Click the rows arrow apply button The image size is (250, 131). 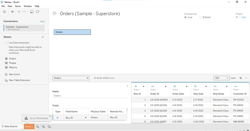[x=227, y=78]
